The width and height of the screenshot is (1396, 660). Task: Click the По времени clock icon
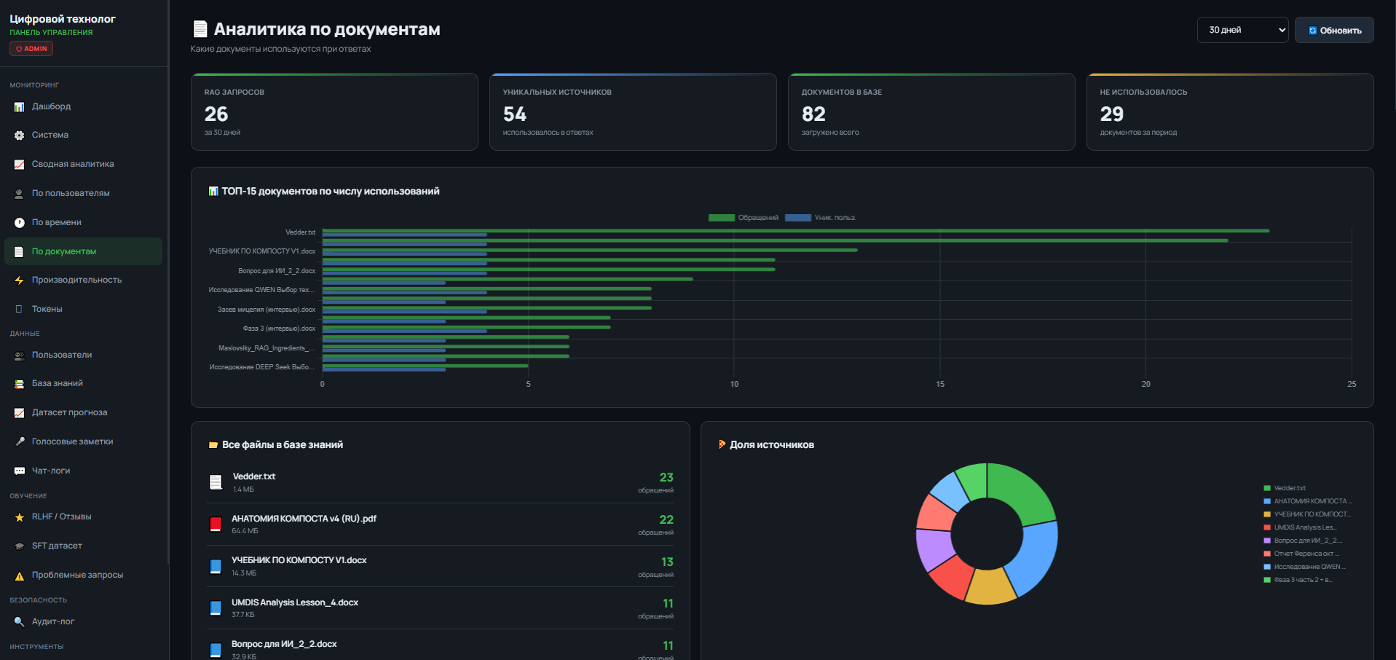[19, 223]
